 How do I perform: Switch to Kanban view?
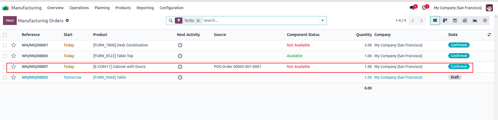pos(445,21)
